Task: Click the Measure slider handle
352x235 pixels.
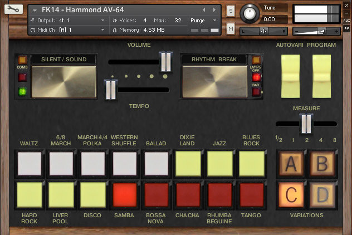Action: tap(305, 124)
